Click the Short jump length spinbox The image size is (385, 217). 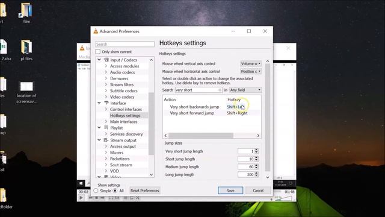pos(248,159)
